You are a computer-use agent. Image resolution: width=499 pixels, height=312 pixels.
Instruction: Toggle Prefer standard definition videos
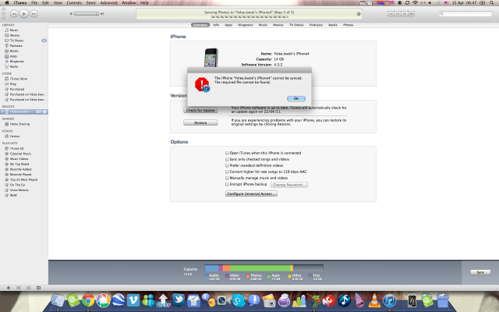point(227,165)
